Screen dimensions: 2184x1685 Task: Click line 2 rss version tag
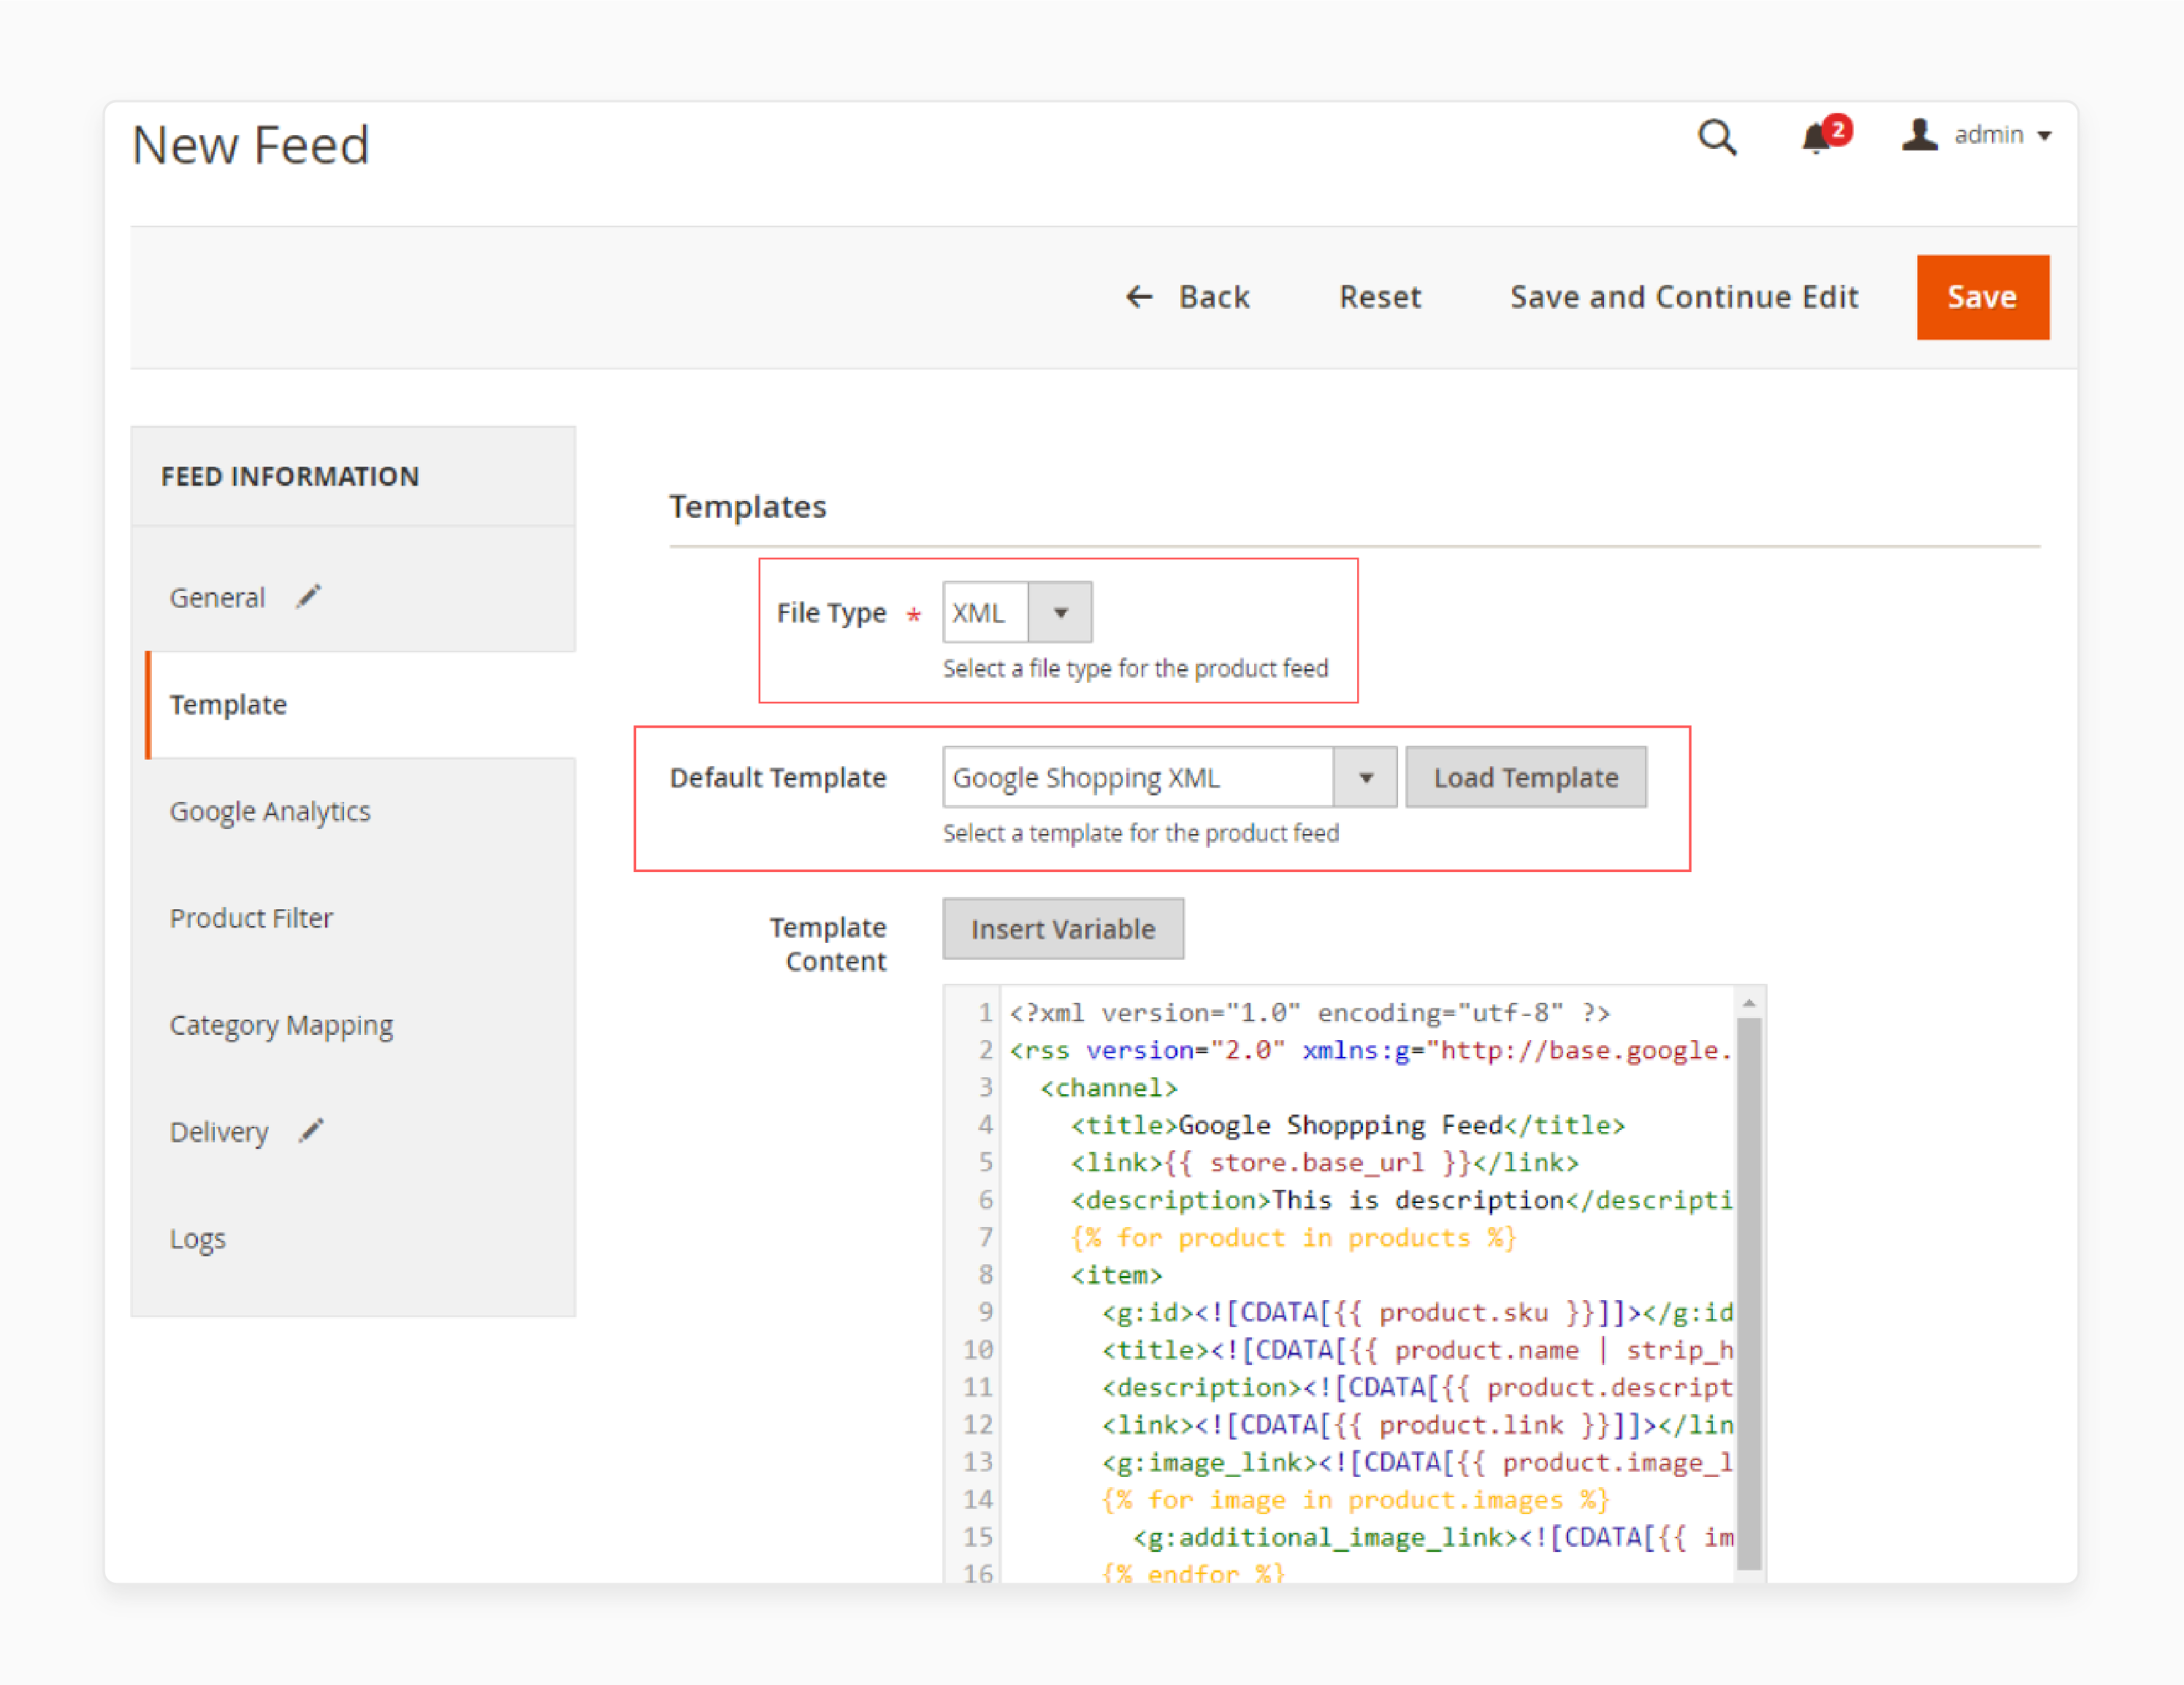click(x=1370, y=1051)
